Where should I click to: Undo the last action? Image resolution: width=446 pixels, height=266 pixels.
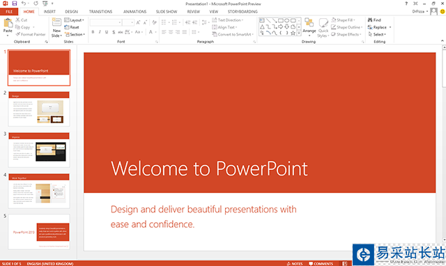(x=24, y=3)
